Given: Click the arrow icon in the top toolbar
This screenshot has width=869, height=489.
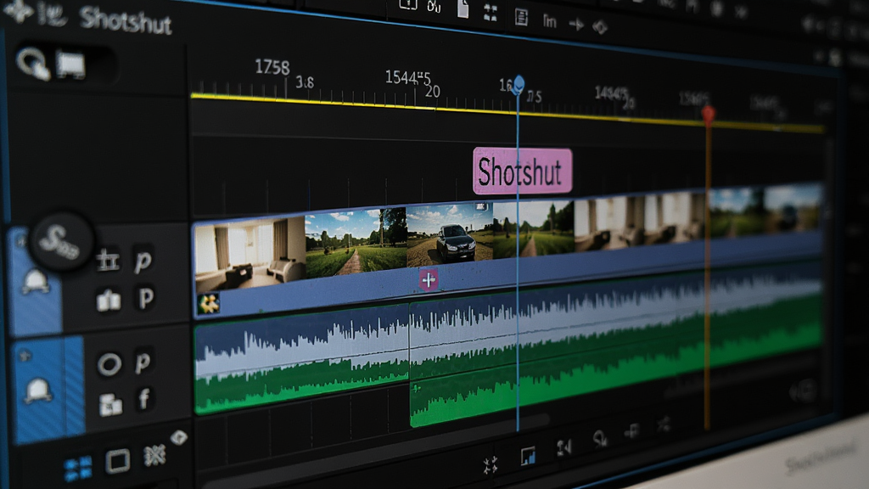Looking at the screenshot, I should 576,25.
